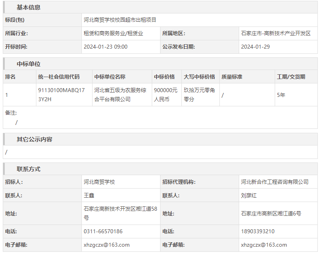This screenshot has height=253, width=319.
Task: Click the 招标代理机构 label
Action: pos(179,182)
